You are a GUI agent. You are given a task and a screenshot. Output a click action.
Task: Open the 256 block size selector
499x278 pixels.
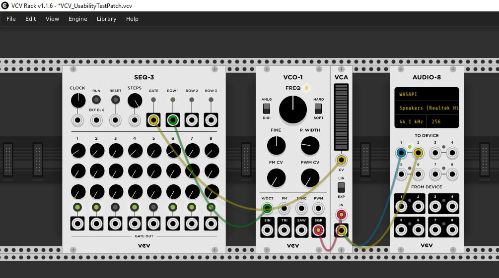(443, 122)
